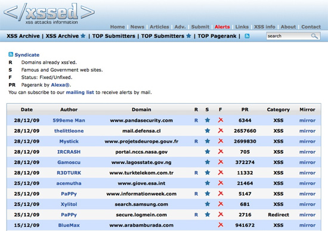
Task: Open mirror link for arabamburada.com
Action: click(x=307, y=225)
